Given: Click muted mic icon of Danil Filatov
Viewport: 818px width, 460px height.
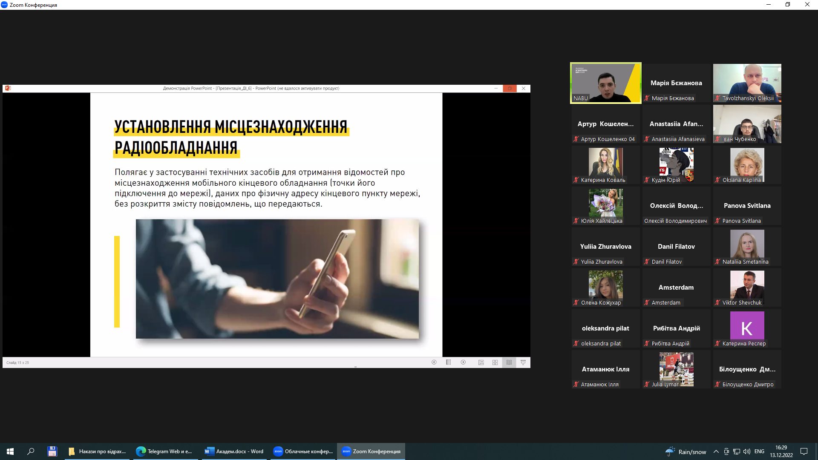Looking at the screenshot, I should 647,262.
